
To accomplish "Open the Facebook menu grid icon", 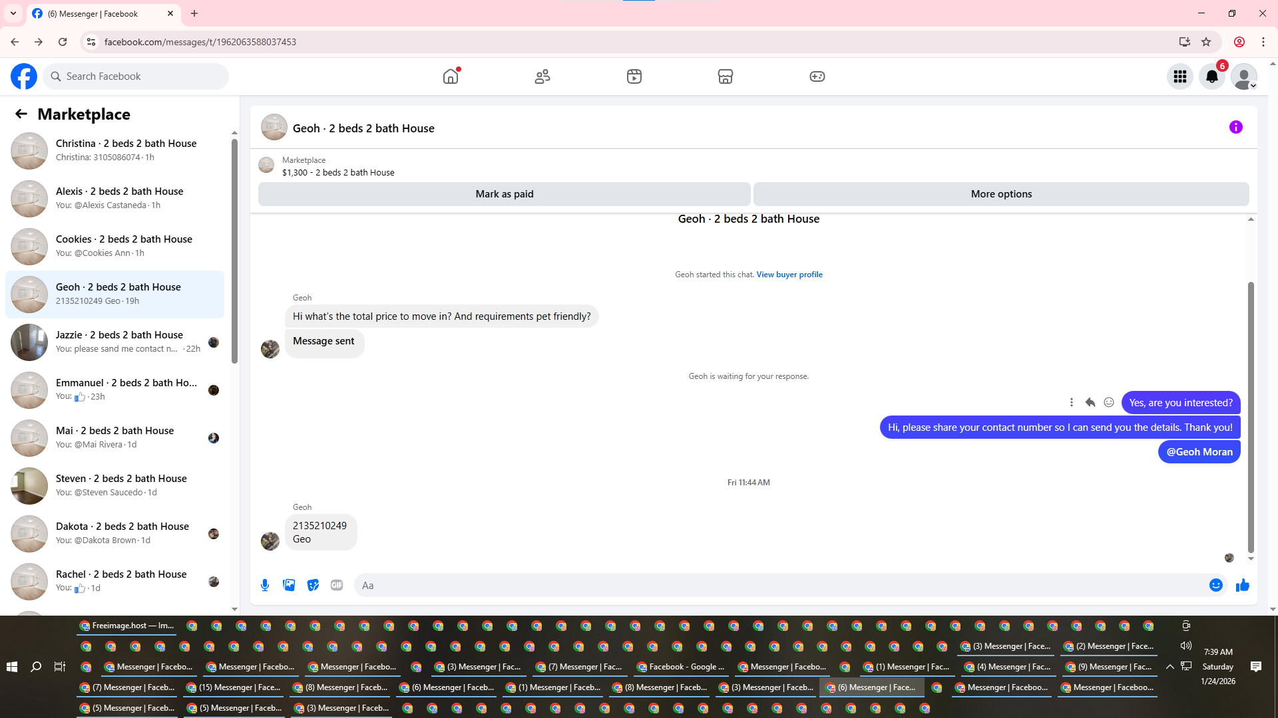I will [1180, 76].
